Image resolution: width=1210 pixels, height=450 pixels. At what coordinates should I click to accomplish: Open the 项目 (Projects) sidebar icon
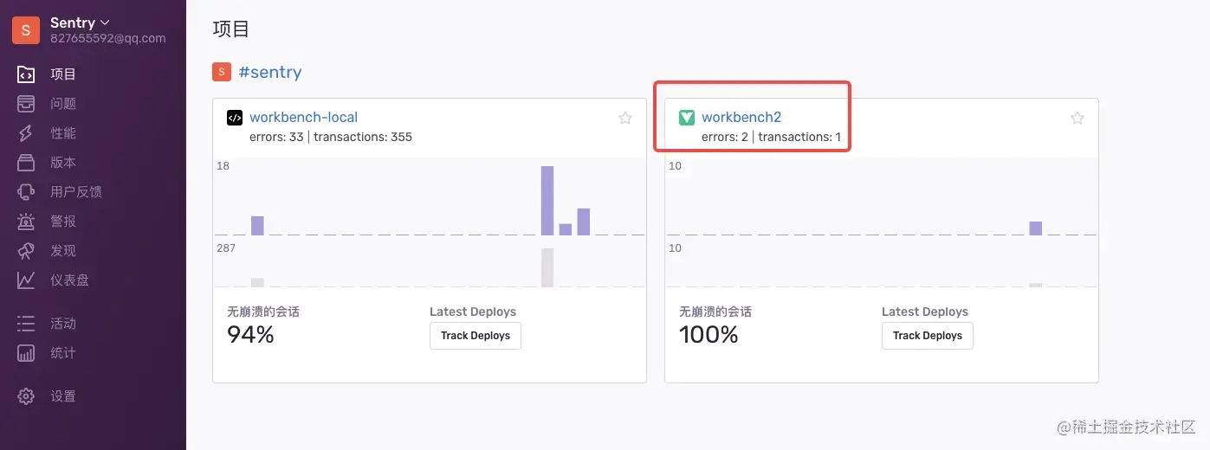click(x=26, y=74)
